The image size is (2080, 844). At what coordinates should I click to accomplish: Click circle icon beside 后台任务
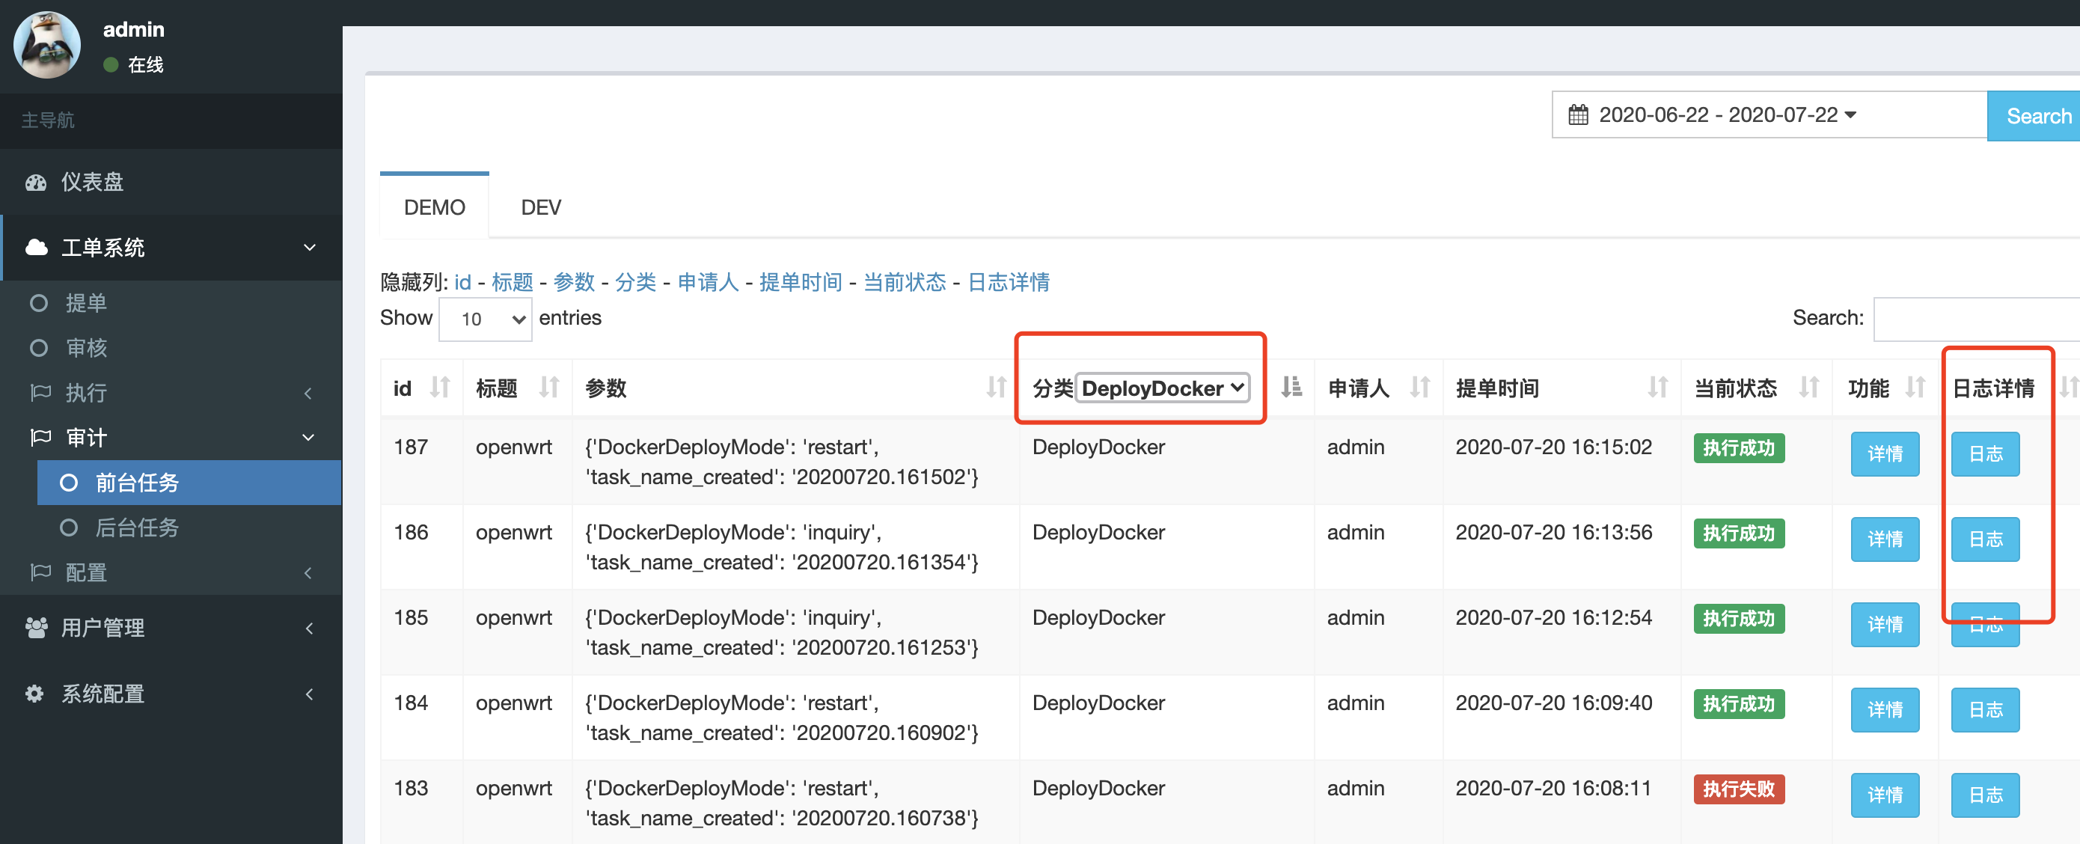pyautogui.click(x=69, y=527)
